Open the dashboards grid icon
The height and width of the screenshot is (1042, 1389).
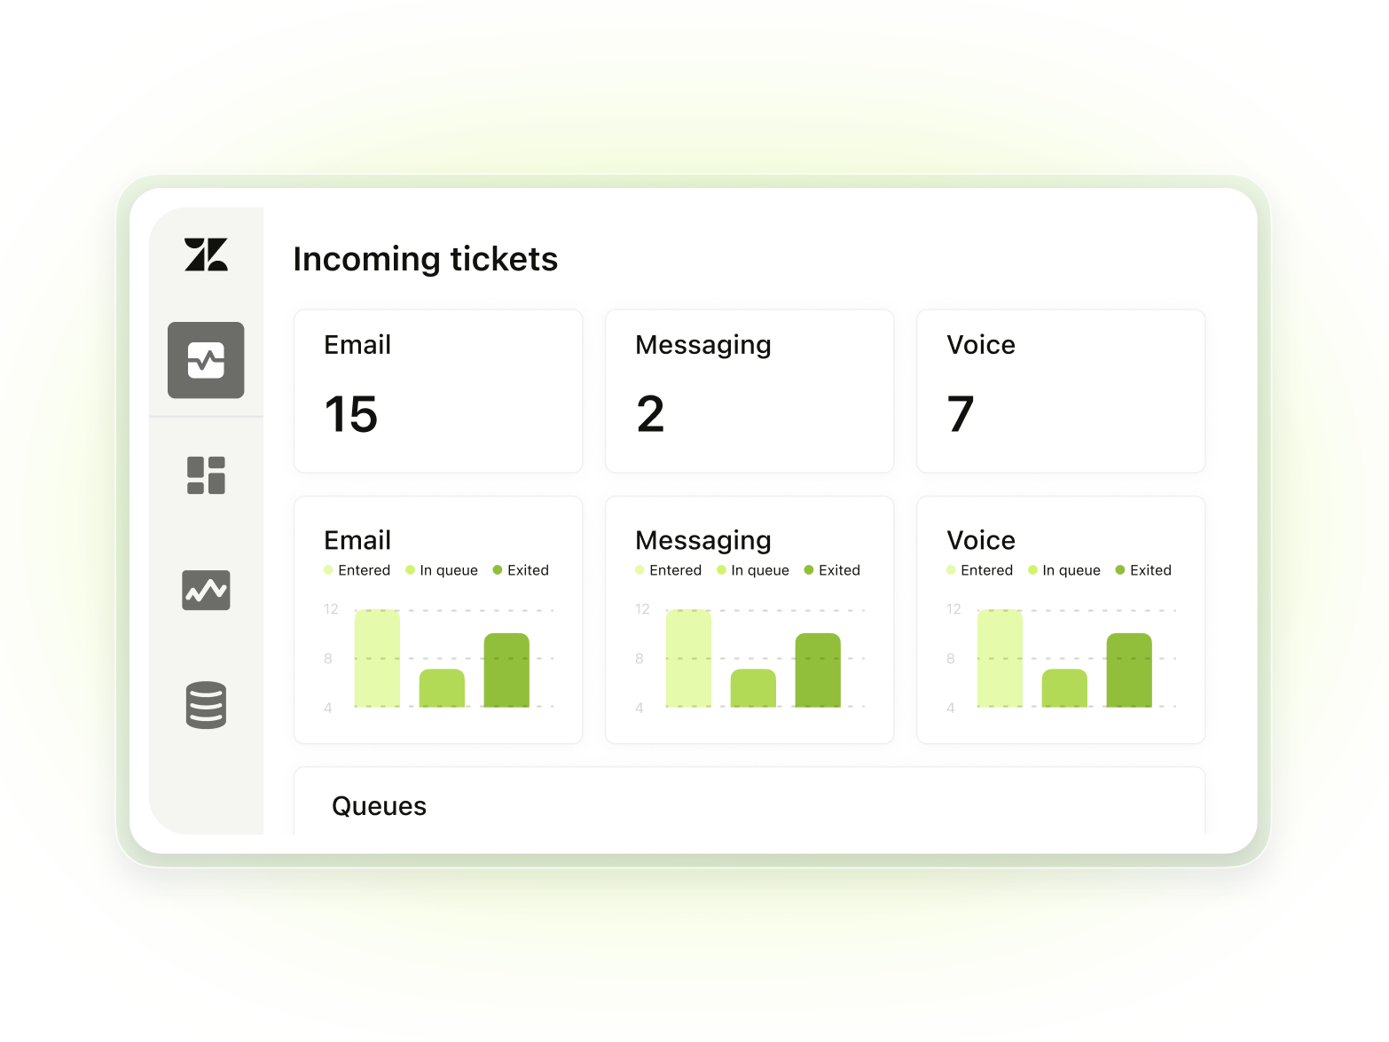pyautogui.click(x=206, y=475)
